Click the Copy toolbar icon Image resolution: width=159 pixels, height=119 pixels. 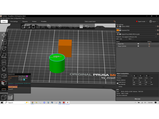pos(49,27)
